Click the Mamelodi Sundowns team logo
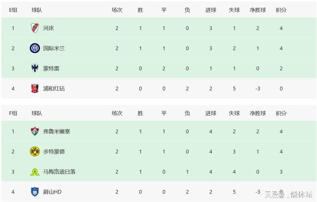317x202 pixels. [35, 172]
